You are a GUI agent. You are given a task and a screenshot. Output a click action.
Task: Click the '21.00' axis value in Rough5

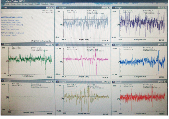pos(58,49)
